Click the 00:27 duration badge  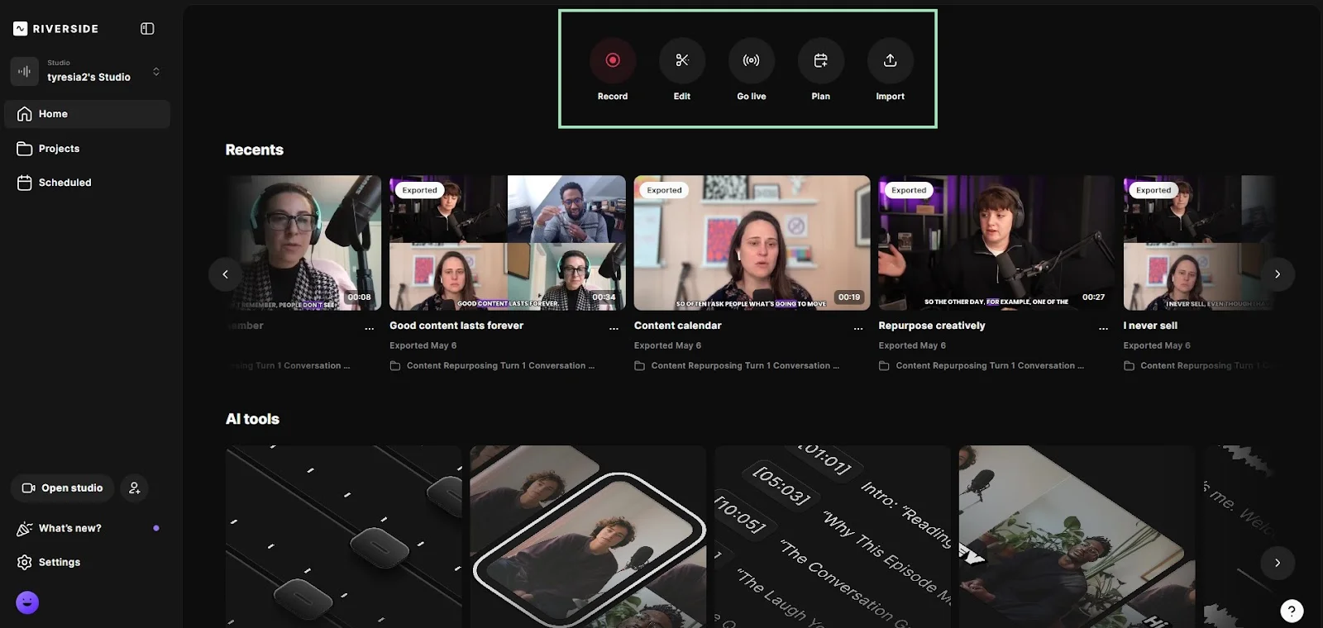tap(1093, 297)
